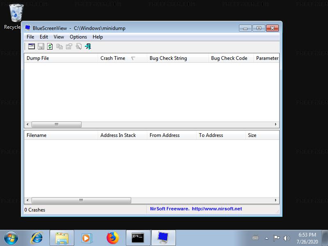Click upper pane scroll right arrow

pyautogui.click(x=276, y=125)
